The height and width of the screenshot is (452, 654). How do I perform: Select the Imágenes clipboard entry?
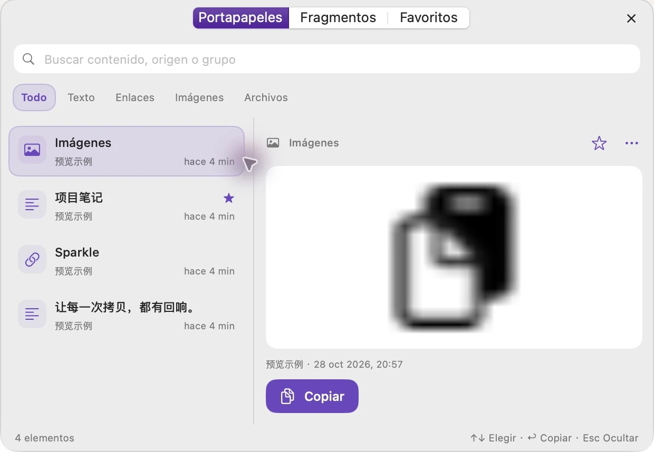(x=127, y=151)
